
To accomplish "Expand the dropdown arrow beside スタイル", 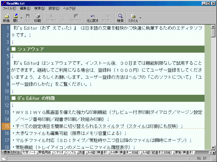I will coord(140,18).
